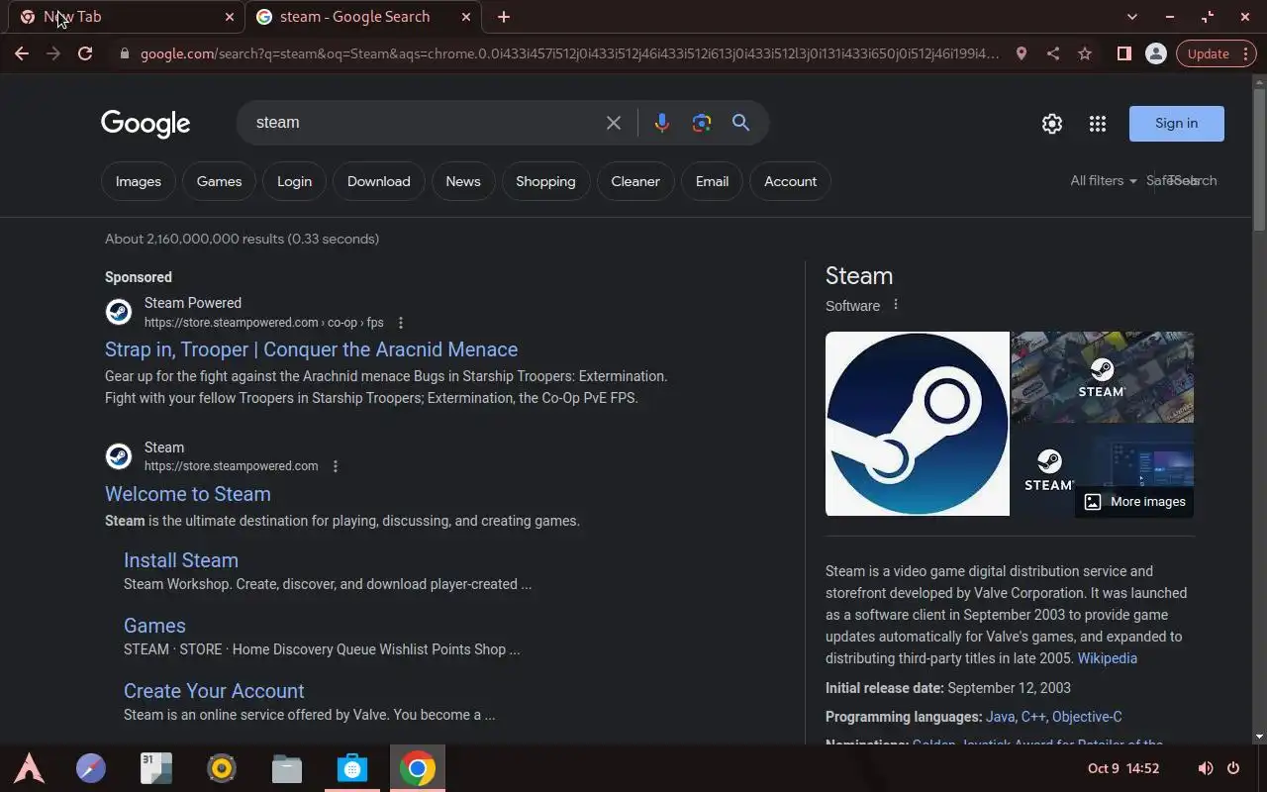Close the steam - Google Search tab
The image size is (1267, 792).
click(466, 17)
